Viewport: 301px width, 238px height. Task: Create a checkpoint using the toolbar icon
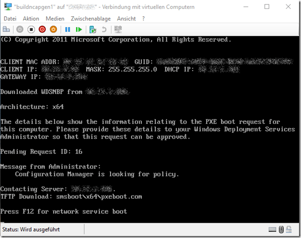[93, 30]
